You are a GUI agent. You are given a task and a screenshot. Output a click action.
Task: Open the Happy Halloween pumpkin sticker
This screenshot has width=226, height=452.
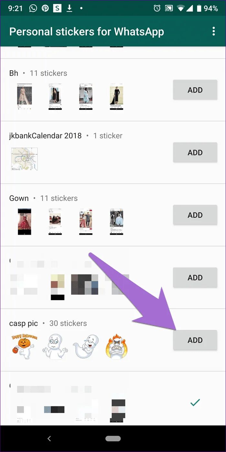coord(24,347)
